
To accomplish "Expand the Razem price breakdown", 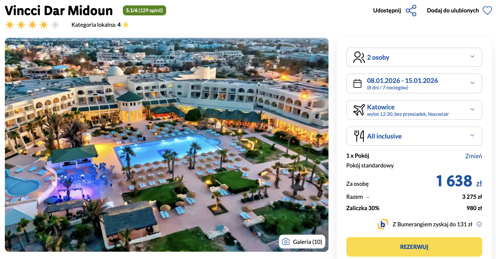I will (x=368, y=197).
